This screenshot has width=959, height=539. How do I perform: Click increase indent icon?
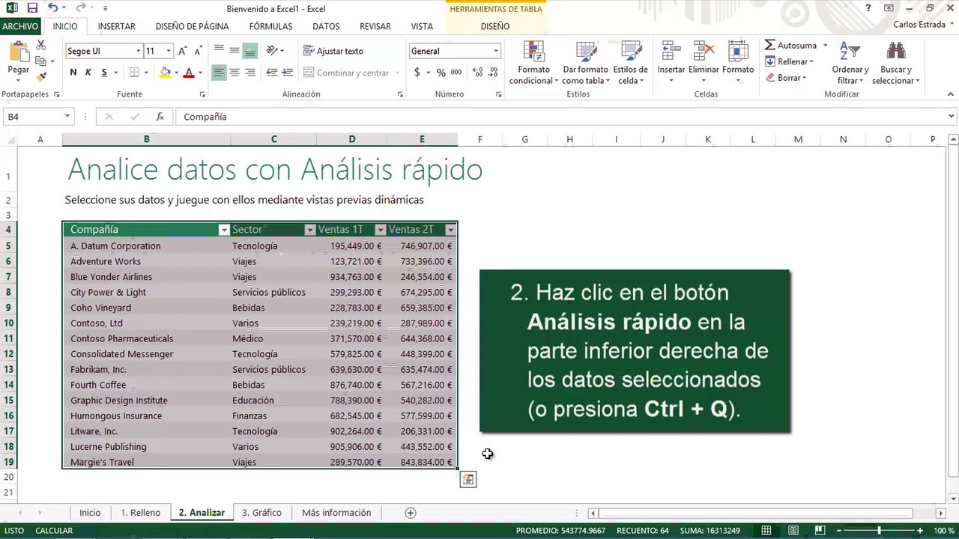288,73
